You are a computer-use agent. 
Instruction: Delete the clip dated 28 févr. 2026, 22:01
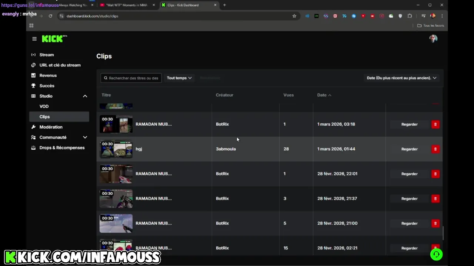pyautogui.click(x=435, y=174)
